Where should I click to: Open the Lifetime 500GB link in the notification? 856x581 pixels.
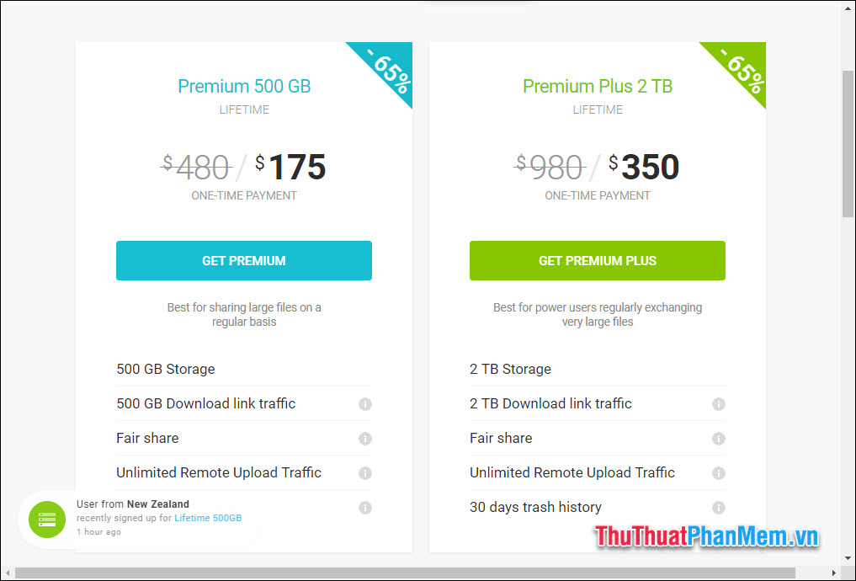tap(207, 518)
